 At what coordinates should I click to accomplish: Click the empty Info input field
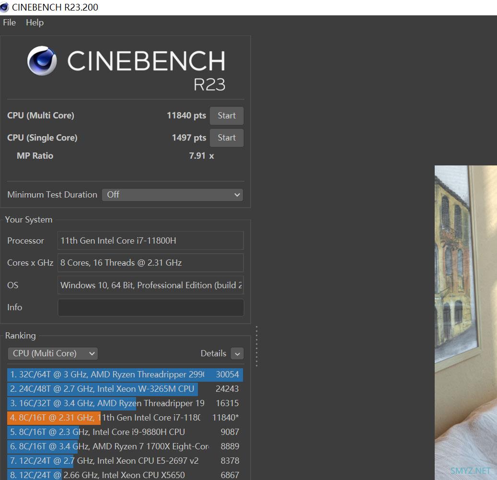tap(150, 307)
